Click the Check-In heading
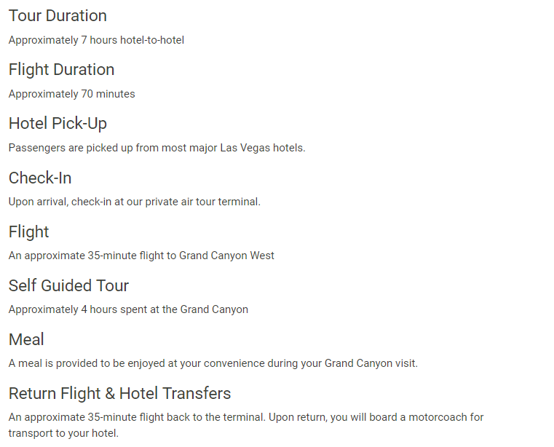The image size is (554, 447). (40, 178)
